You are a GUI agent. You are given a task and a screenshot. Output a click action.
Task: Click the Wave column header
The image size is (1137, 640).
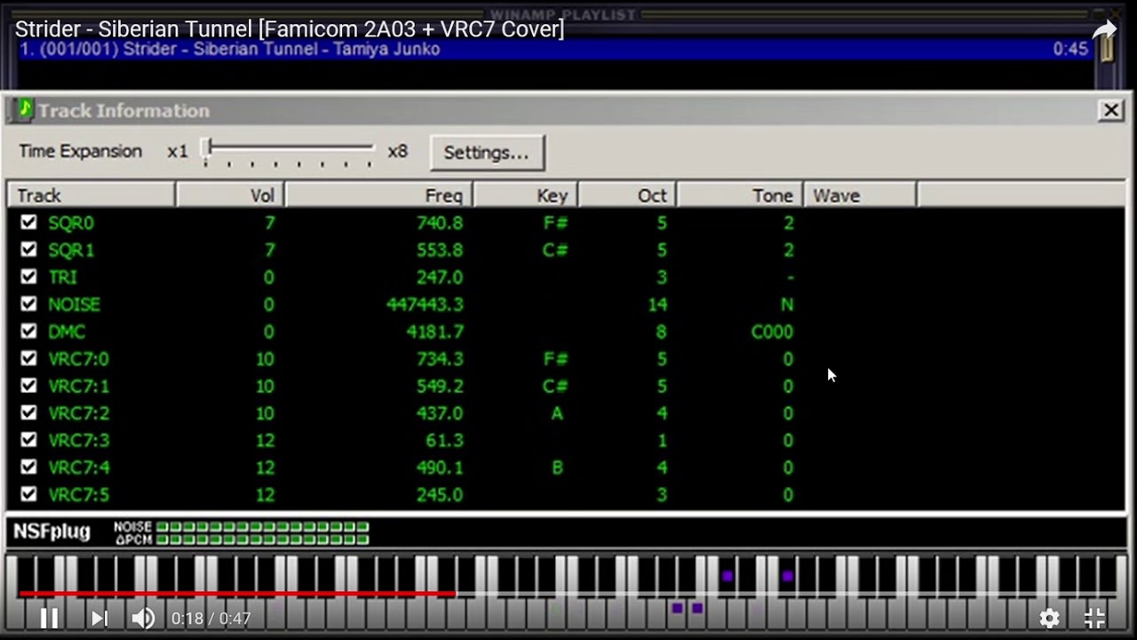tap(860, 196)
